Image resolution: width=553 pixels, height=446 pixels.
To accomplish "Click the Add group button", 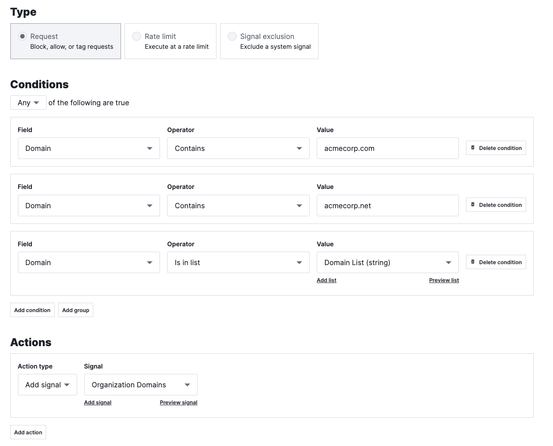I will [75, 310].
